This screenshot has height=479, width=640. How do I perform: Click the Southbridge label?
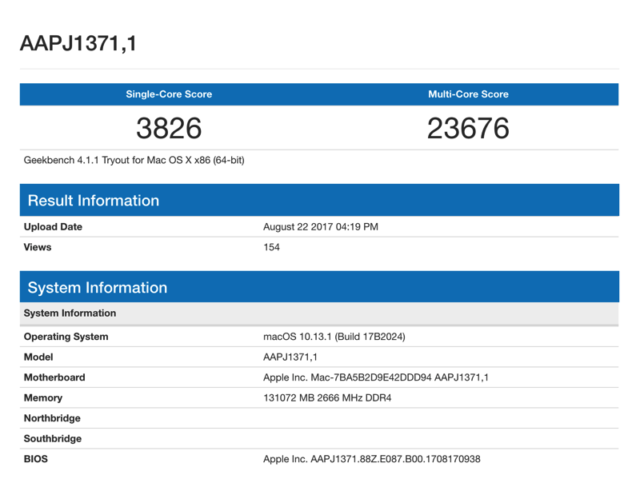point(53,438)
